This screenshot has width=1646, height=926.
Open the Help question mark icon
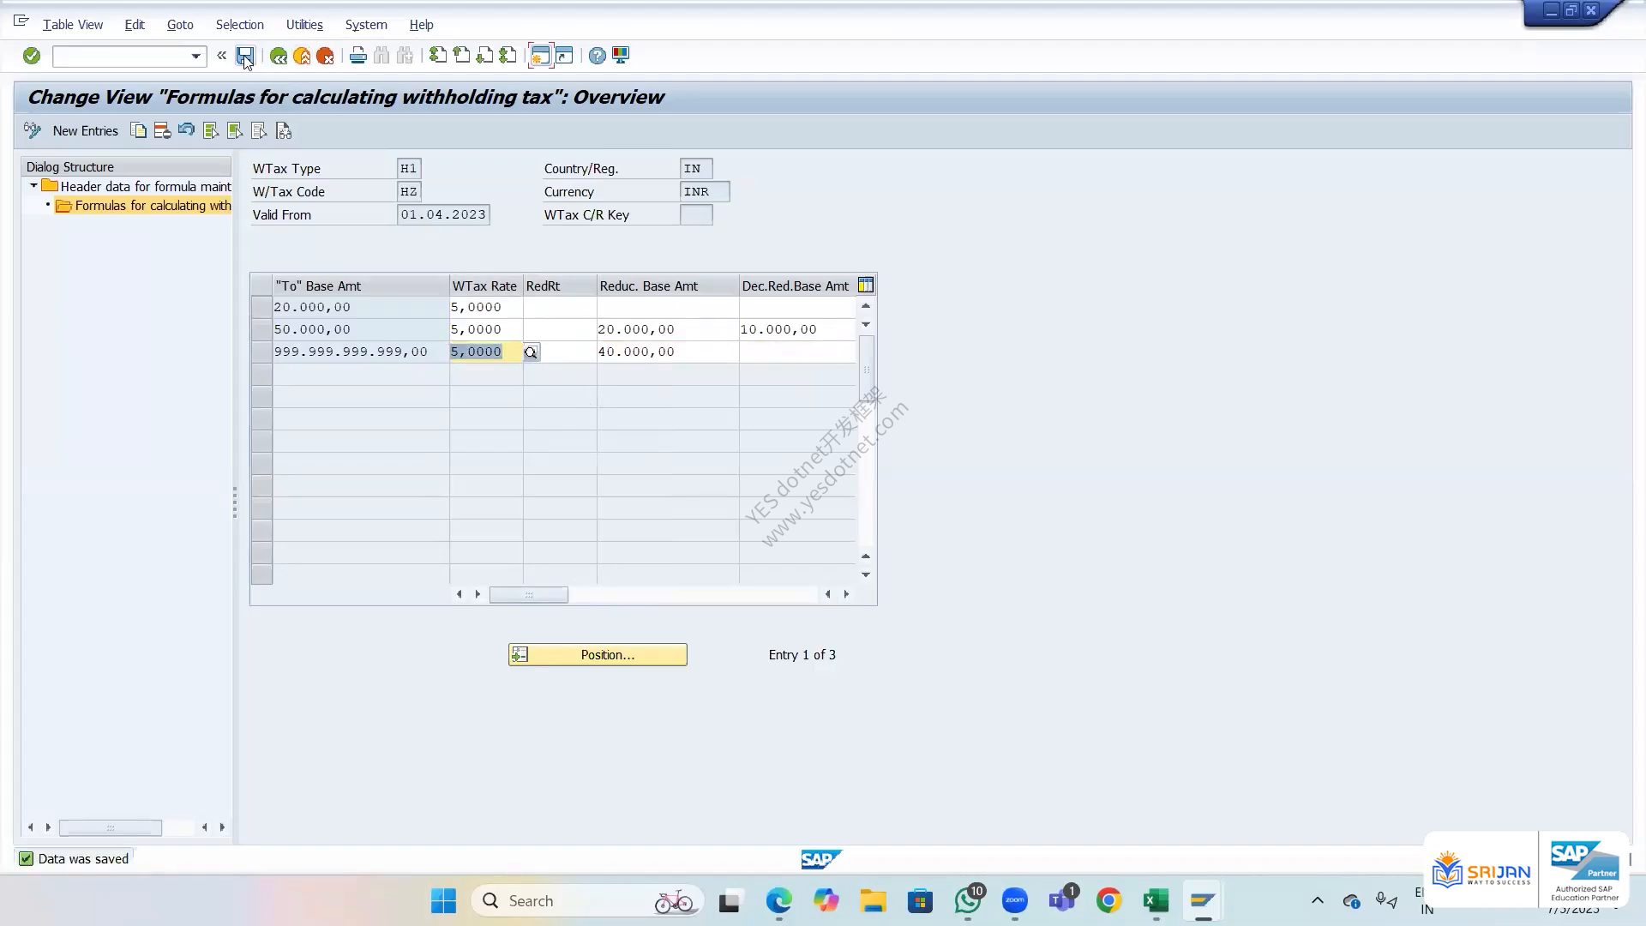pyautogui.click(x=598, y=56)
